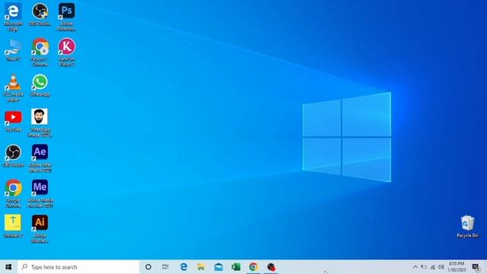
Task: Open File Explorer from the taskbar
Action: coord(201,267)
